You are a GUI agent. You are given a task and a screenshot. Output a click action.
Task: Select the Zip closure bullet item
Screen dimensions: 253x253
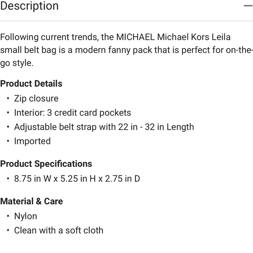click(x=36, y=98)
